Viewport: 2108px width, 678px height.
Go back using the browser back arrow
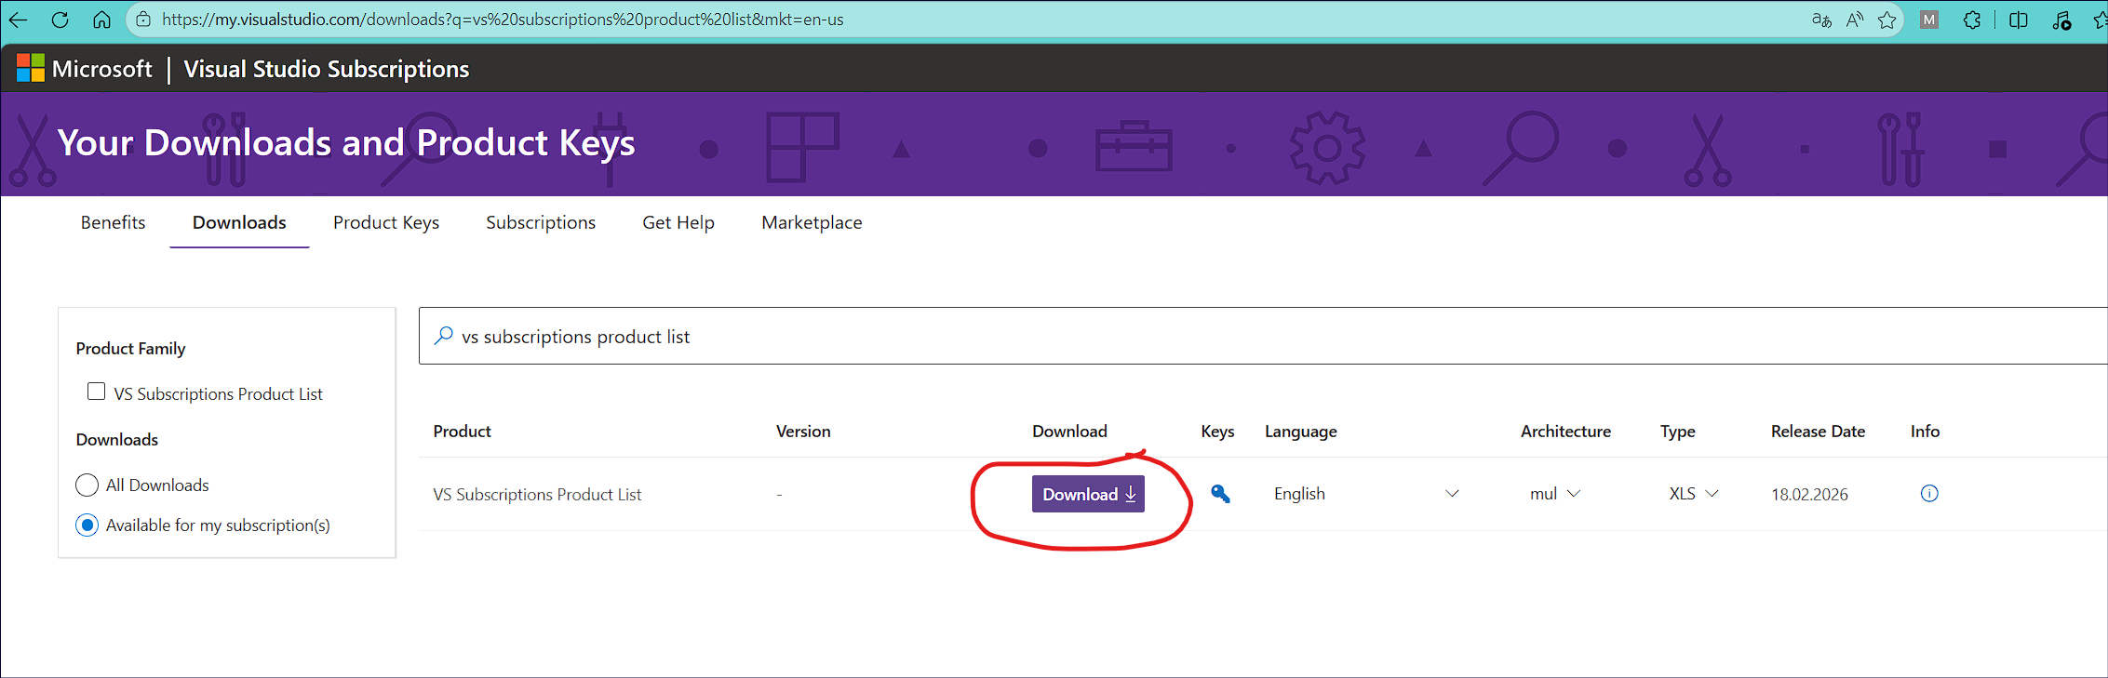coord(19,20)
